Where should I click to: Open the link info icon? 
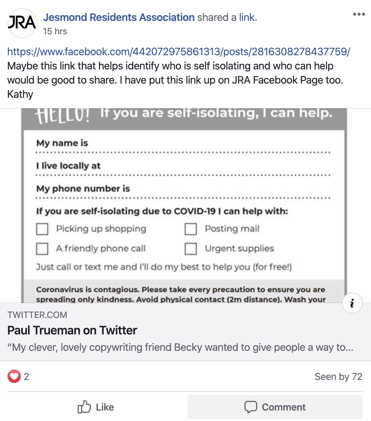click(352, 304)
